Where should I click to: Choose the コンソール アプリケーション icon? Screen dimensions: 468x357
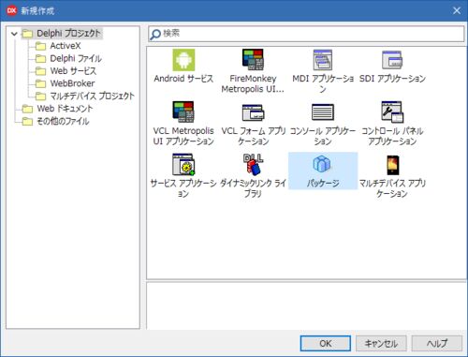coord(323,112)
